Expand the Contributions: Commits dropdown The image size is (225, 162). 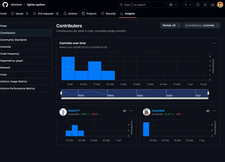point(202,25)
